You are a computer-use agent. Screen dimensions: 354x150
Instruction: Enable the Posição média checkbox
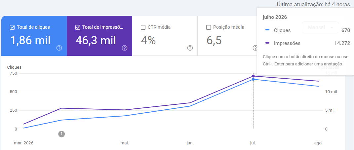(x=209, y=27)
